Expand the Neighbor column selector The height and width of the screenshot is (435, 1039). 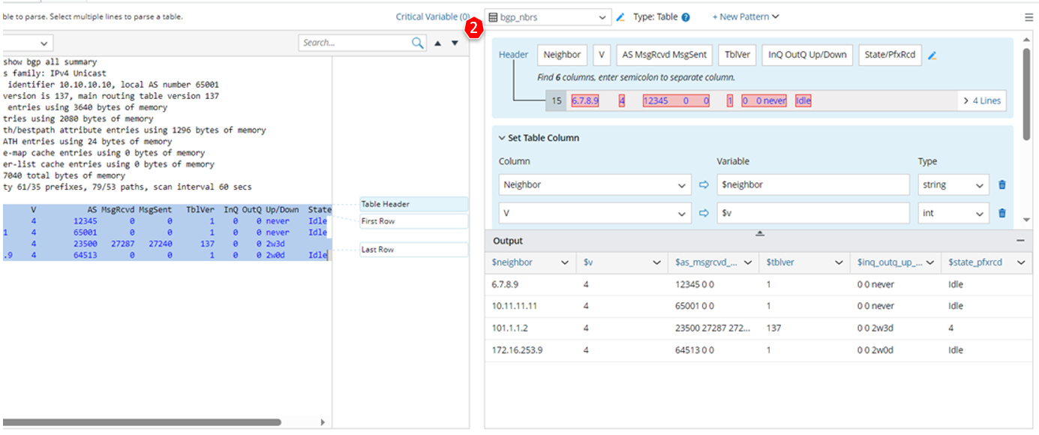tap(594, 185)
